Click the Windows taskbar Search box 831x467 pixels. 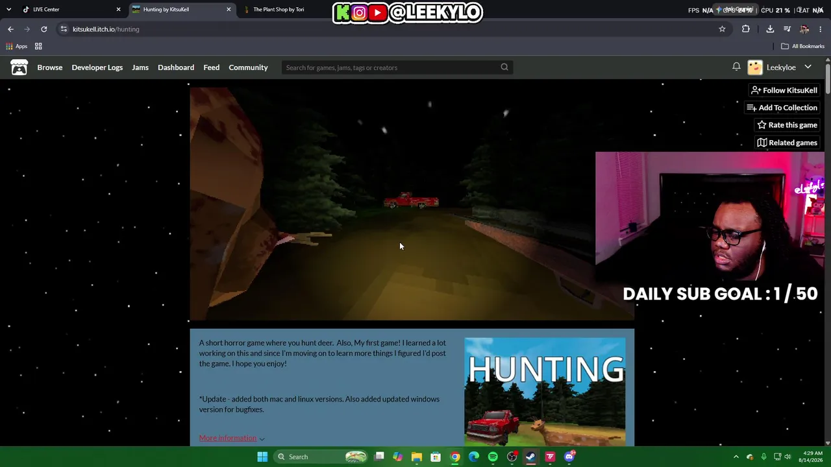pyautogui.click(x=321, y=457)
